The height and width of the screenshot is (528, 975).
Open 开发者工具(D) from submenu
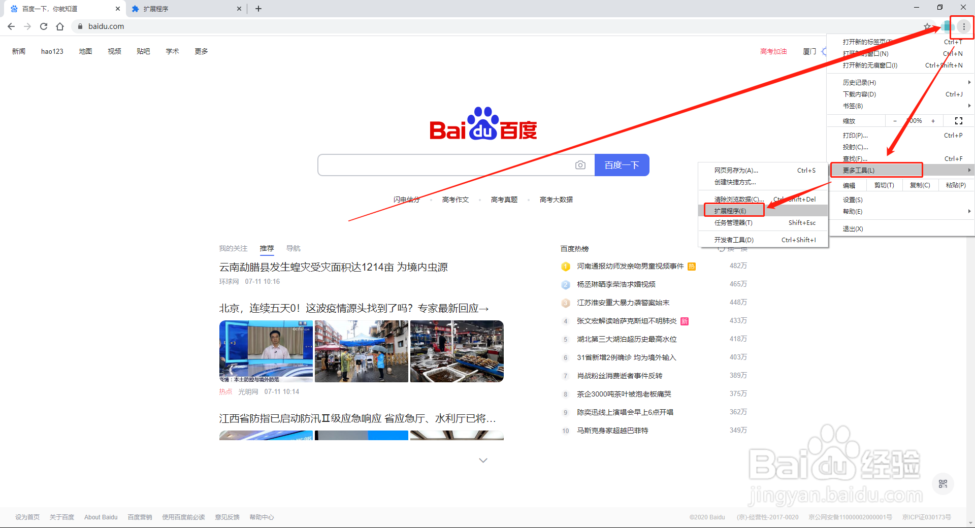pos(763,240)
